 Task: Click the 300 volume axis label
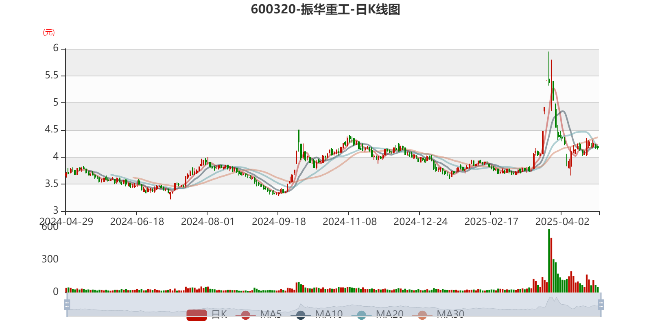[x=50, y=259]
